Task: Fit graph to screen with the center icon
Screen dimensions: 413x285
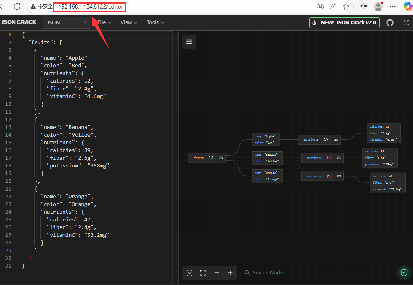Action: click(203, 273)
